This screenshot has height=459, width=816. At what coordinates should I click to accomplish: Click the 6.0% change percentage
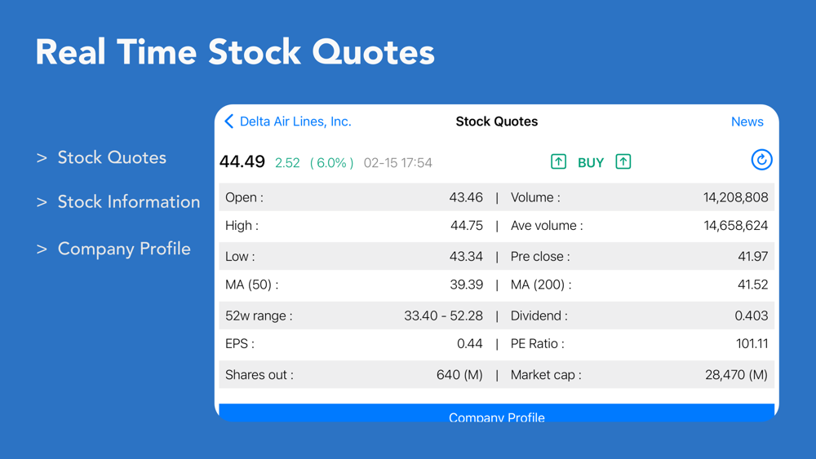click(331, 163)
